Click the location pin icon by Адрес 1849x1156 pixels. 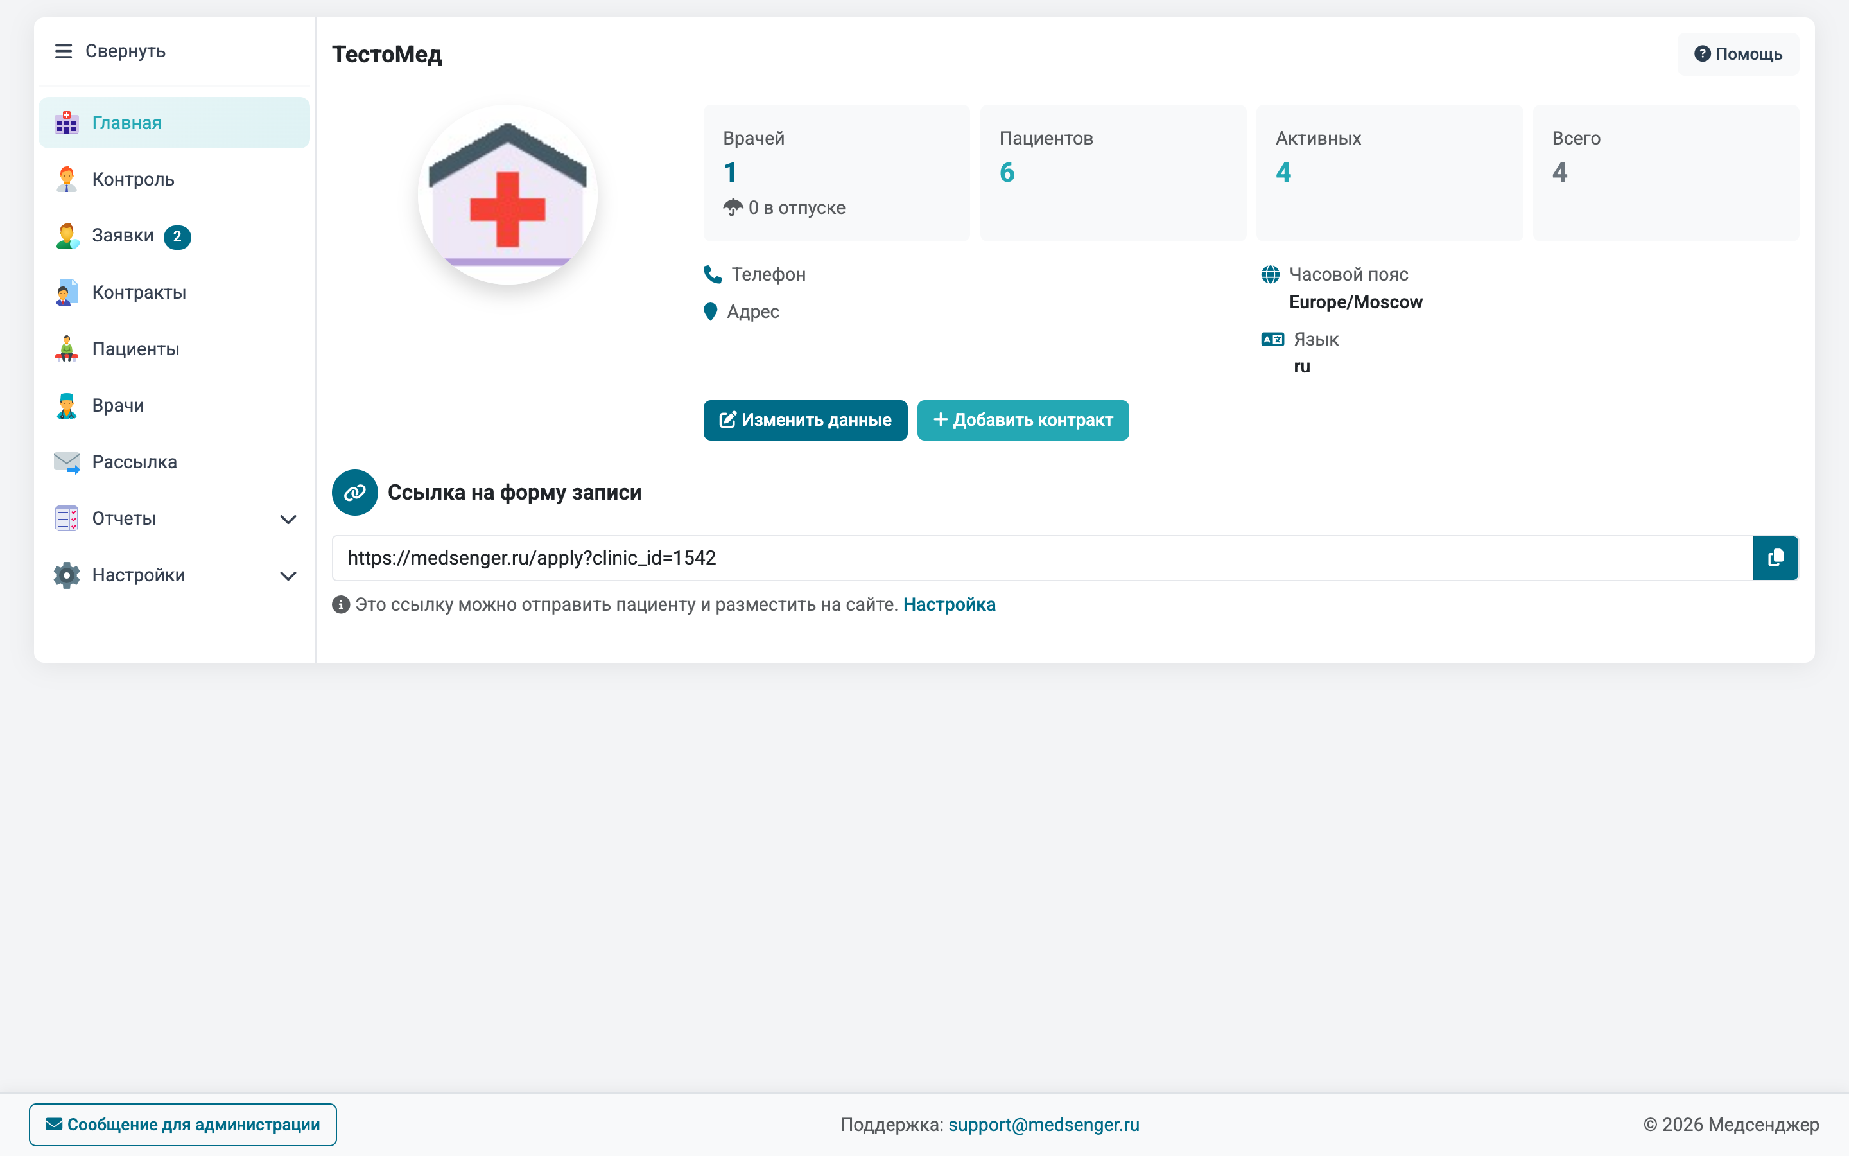pyautogui.click(x=711, y=311)
